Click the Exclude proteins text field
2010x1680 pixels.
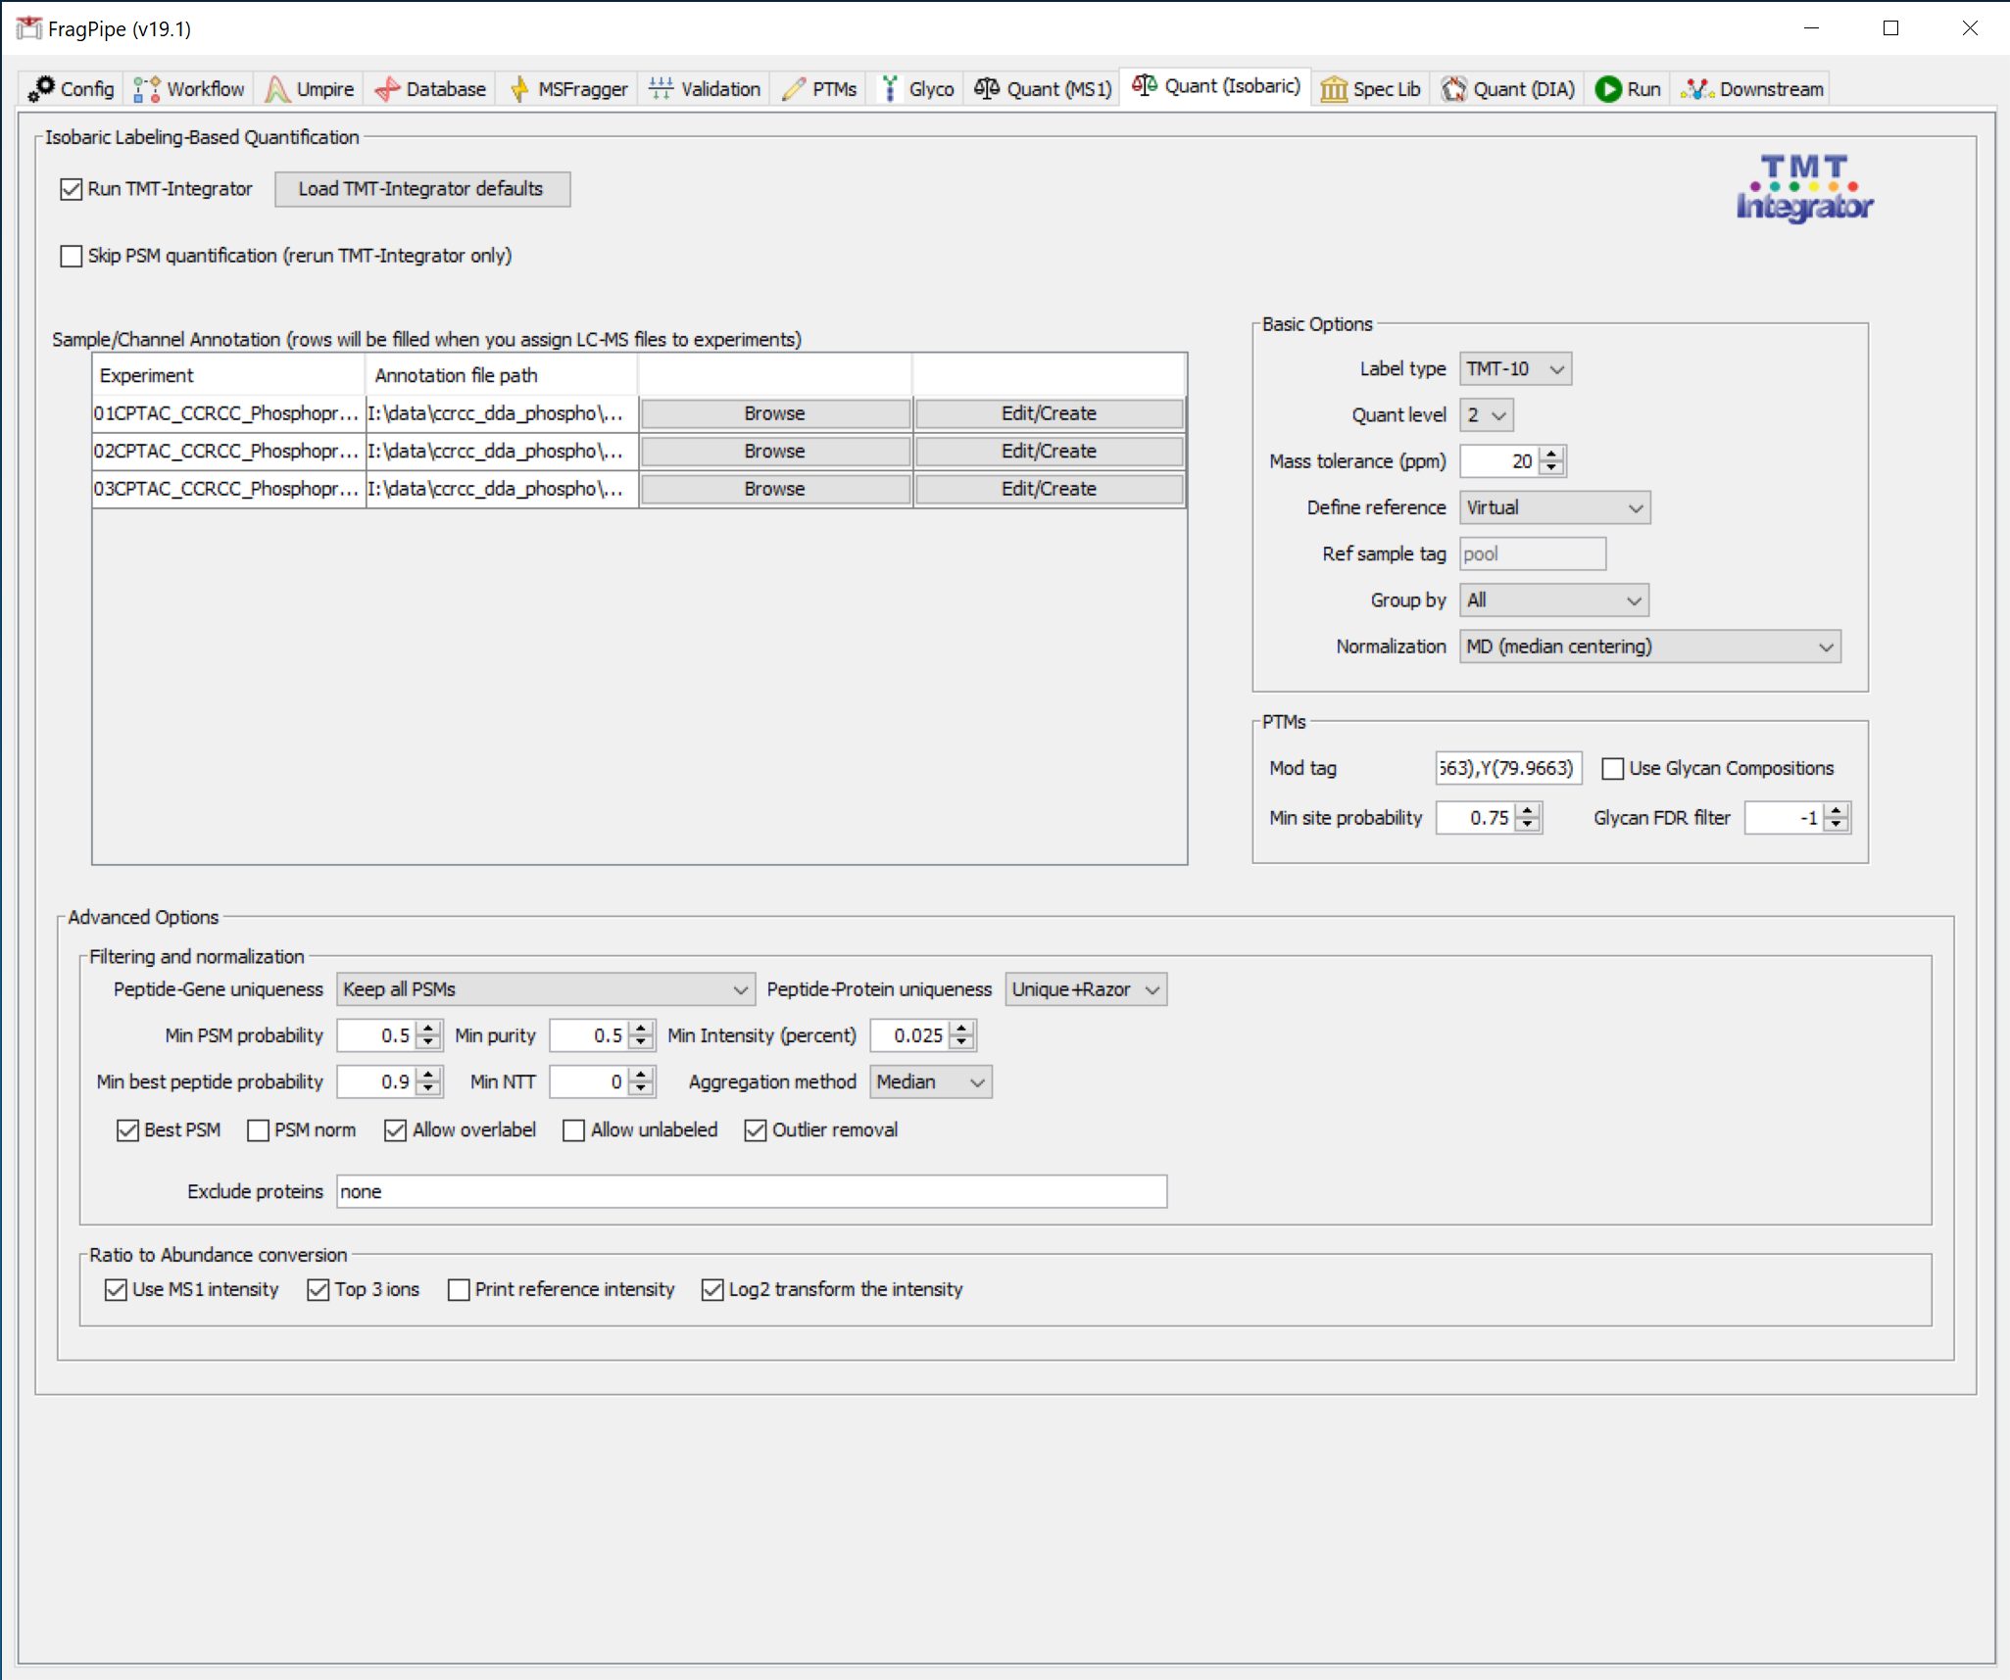[751, 1191]
